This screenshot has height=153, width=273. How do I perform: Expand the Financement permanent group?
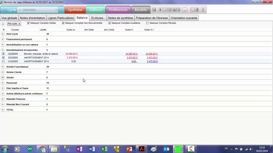pos(3,39)
